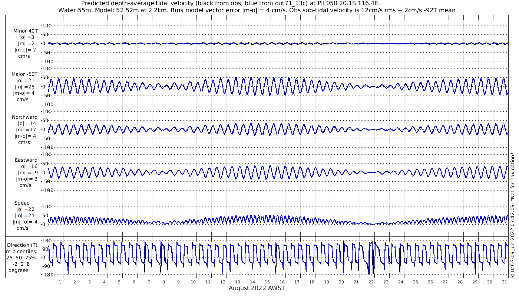The image size is (519, 296).
Task: Click the '25 50 75%' centile header
Action: point(21,258)
